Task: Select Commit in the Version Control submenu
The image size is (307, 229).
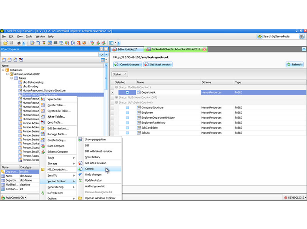Action: pos(99,169)
